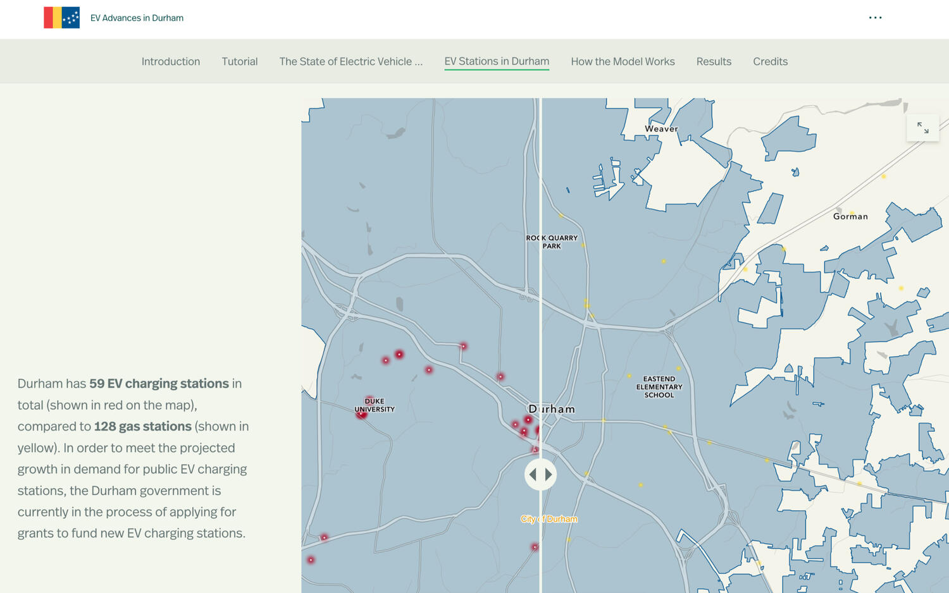Click the EV Advances in Durham title
The height and width of the screenshot is (593, 949).
137,18
